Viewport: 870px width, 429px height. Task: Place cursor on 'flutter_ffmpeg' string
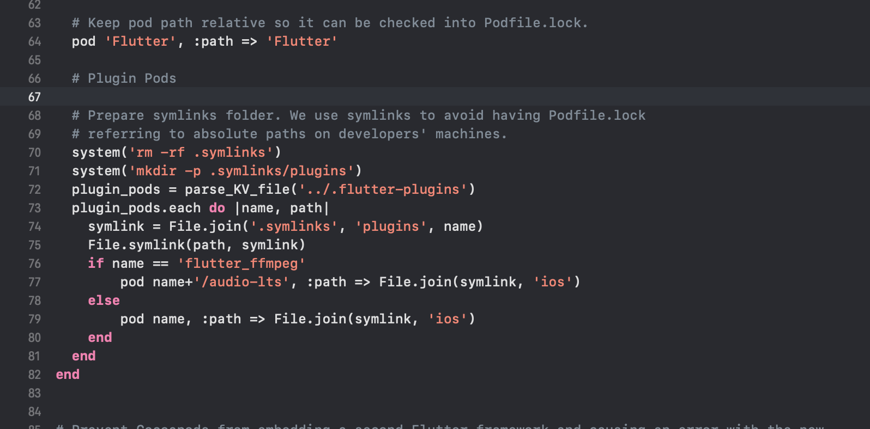241,263
